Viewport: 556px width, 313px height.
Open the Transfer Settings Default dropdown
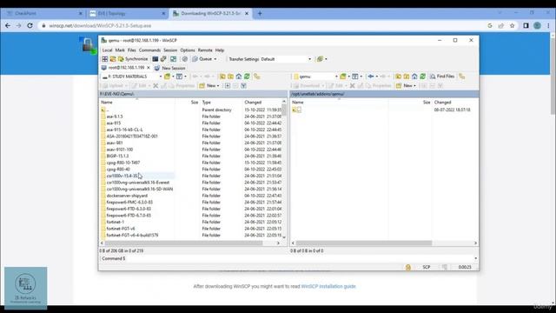point(286,59)
